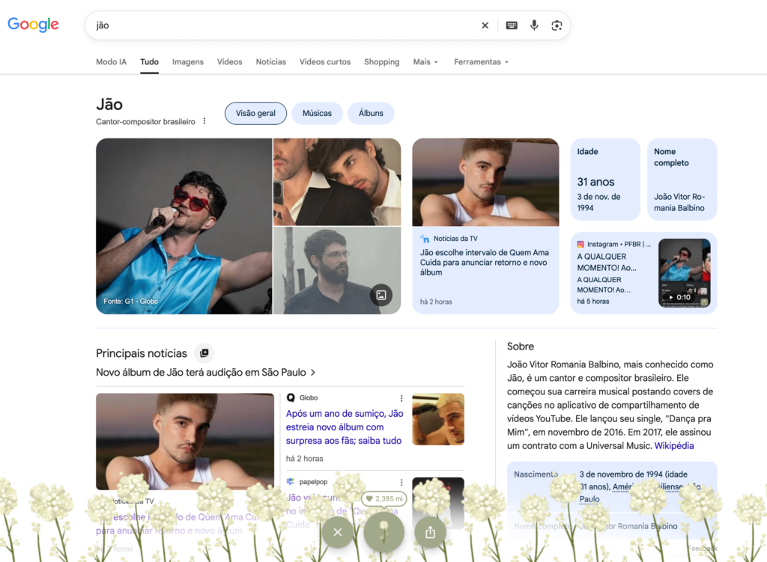
Task: Open three-dot menu on papelpop news item
Action: click(401, 482)
